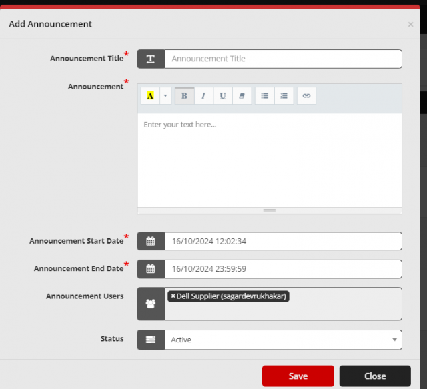Click the eraser remove-formatting icon
Image resolution: width=427 pixels, height=389 pixels.
[x=242, y=96]
